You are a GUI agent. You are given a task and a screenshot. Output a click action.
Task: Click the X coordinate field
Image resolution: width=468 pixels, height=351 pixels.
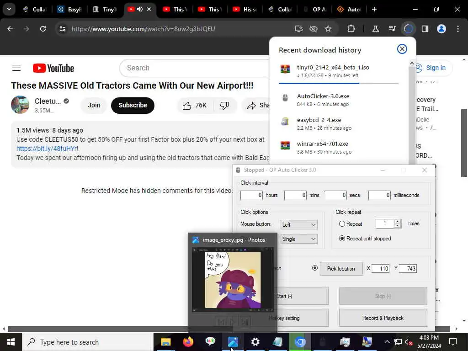coord(380,268)
